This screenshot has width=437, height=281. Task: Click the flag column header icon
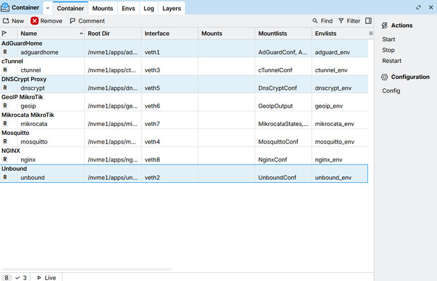tap(4, 34)
